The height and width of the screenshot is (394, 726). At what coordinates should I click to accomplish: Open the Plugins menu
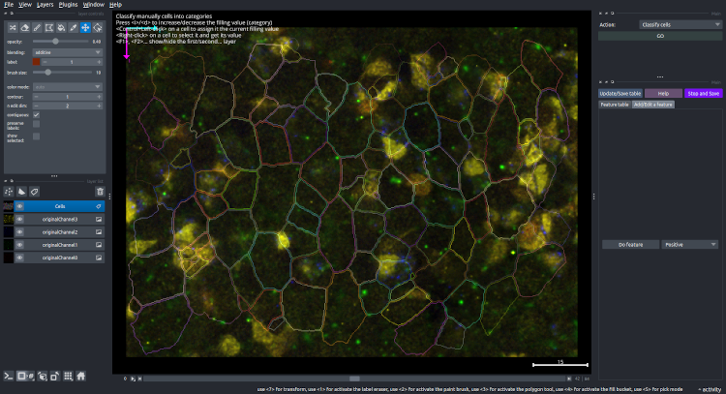click(x=68, y=5)
